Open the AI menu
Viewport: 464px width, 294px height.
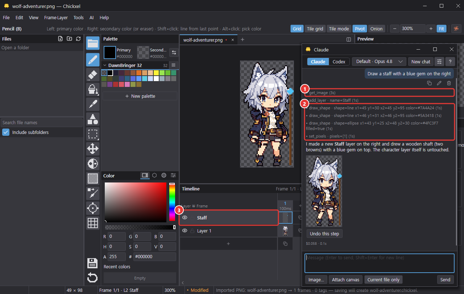(92, 17)
